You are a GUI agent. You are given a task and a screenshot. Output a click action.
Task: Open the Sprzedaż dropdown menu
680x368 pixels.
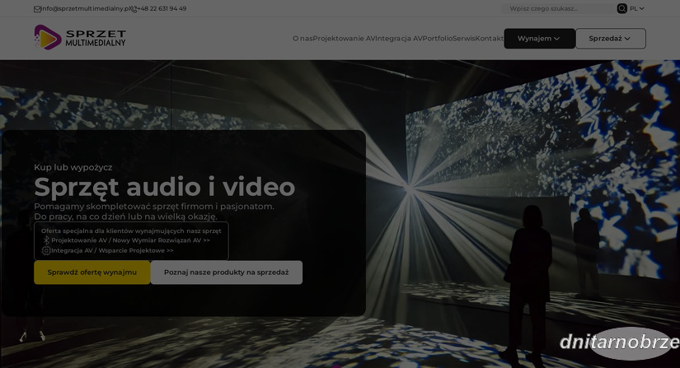610,39
